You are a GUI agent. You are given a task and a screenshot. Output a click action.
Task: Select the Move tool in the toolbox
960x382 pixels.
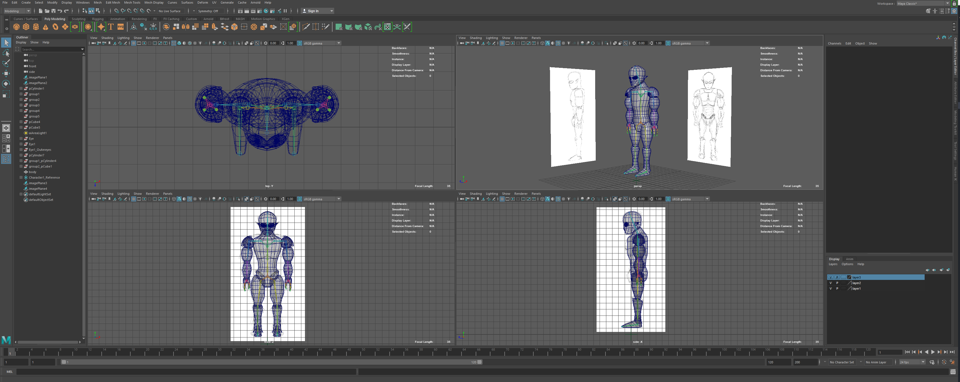(6, 73)
